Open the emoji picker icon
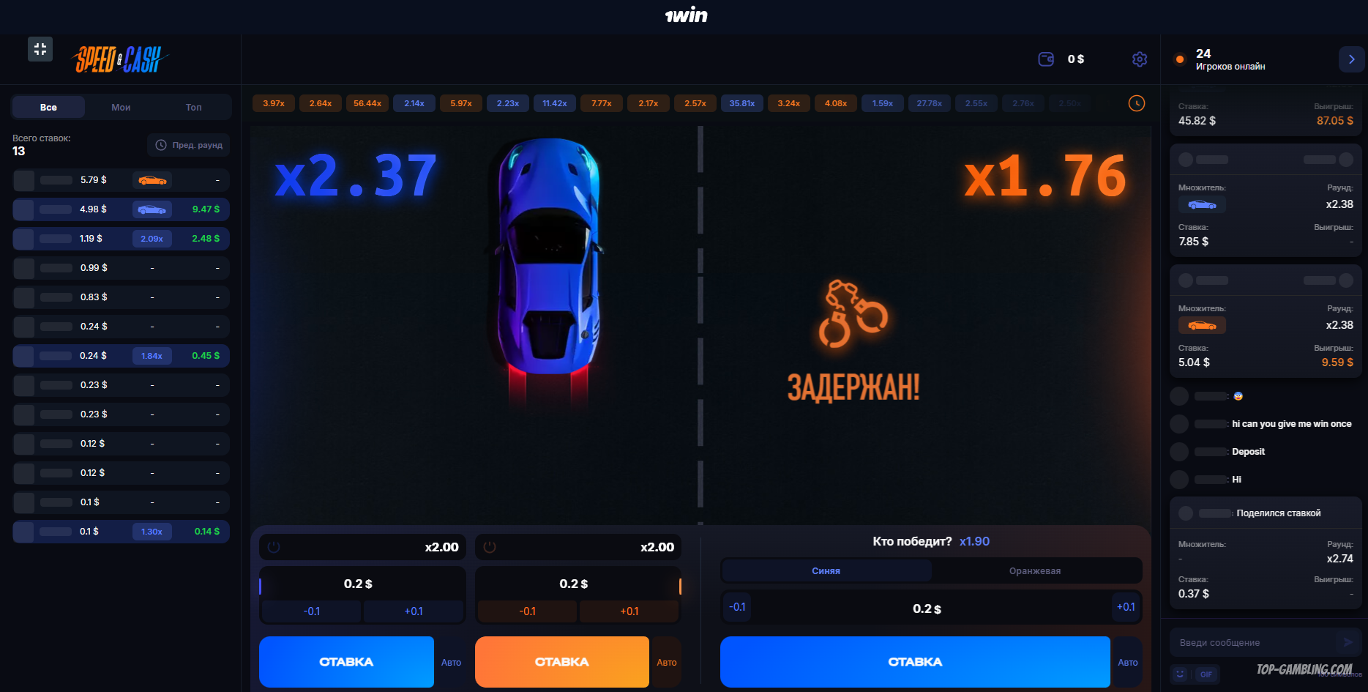 coord(1180,674)
